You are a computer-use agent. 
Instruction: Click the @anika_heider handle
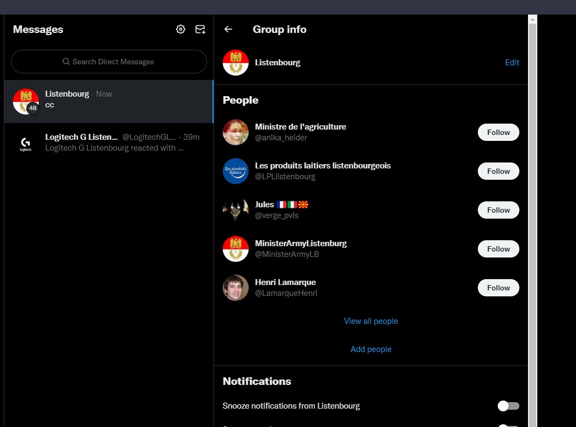tap(281, 138)
